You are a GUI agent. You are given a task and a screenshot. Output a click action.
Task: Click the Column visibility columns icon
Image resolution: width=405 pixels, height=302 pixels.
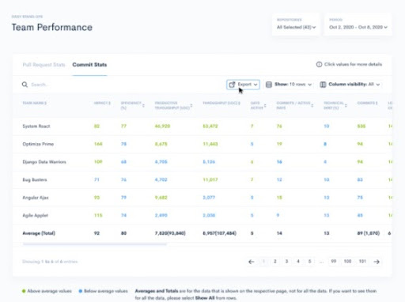(323, 85)
